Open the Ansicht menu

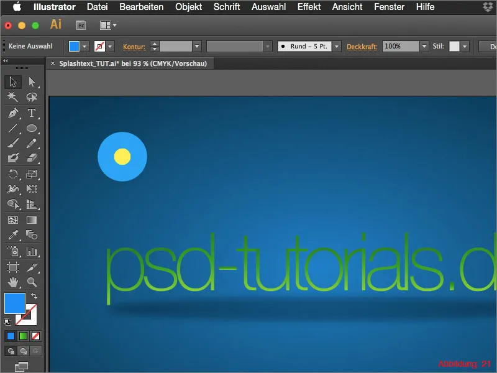[347, 7]
